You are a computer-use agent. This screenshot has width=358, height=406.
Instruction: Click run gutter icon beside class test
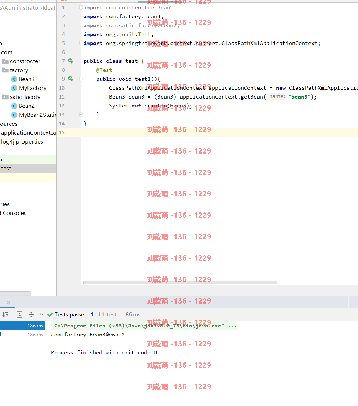pos(71,61)
